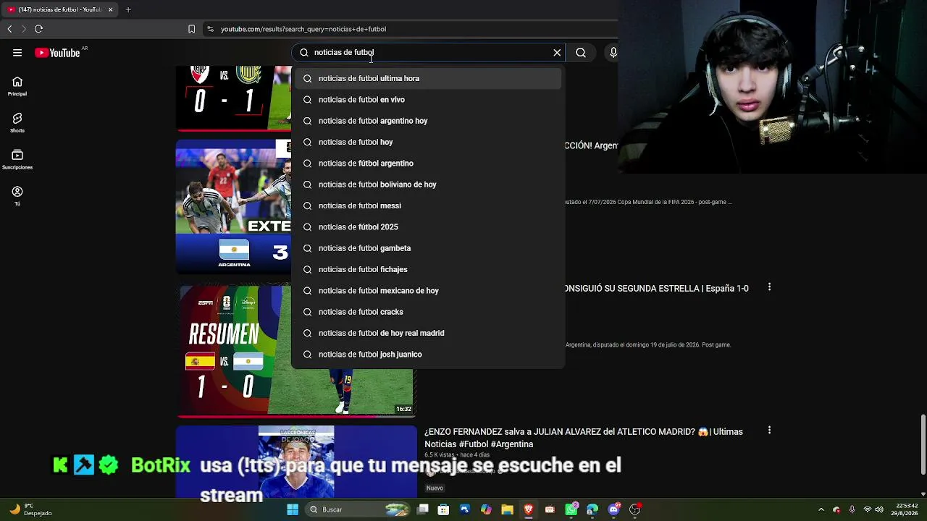This screenshot has width=927, height=521.
Task: Go back in browser history
Action: 9,29
